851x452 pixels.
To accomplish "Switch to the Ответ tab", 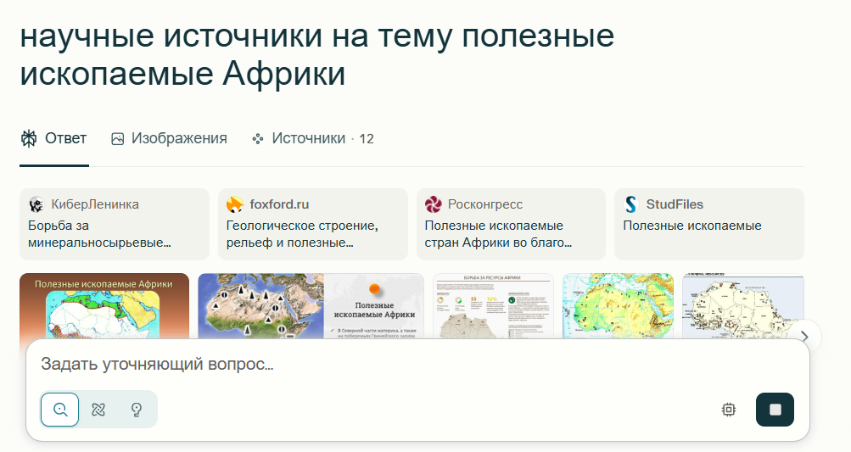I will click(53, 138).
